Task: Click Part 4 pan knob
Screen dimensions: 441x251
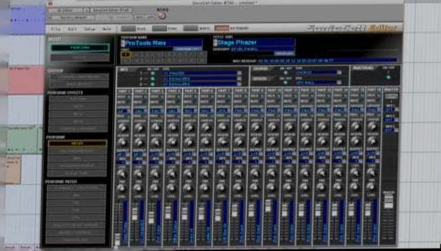Action: 171,188
